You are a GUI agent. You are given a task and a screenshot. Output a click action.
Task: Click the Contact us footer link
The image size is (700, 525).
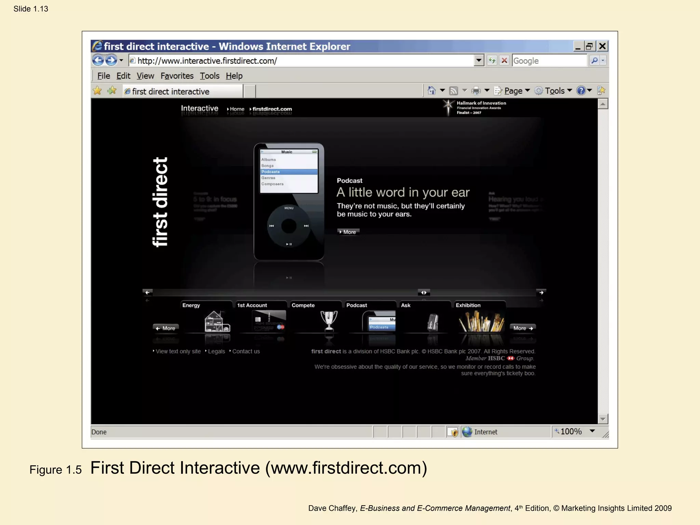pos(246,351)
